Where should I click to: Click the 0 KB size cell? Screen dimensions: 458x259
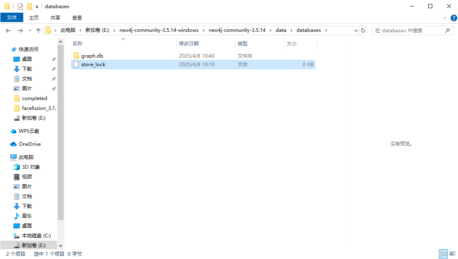[308, 65]
